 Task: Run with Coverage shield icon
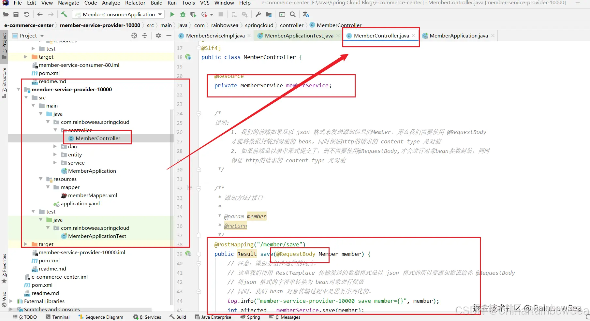tap(193, 14)
